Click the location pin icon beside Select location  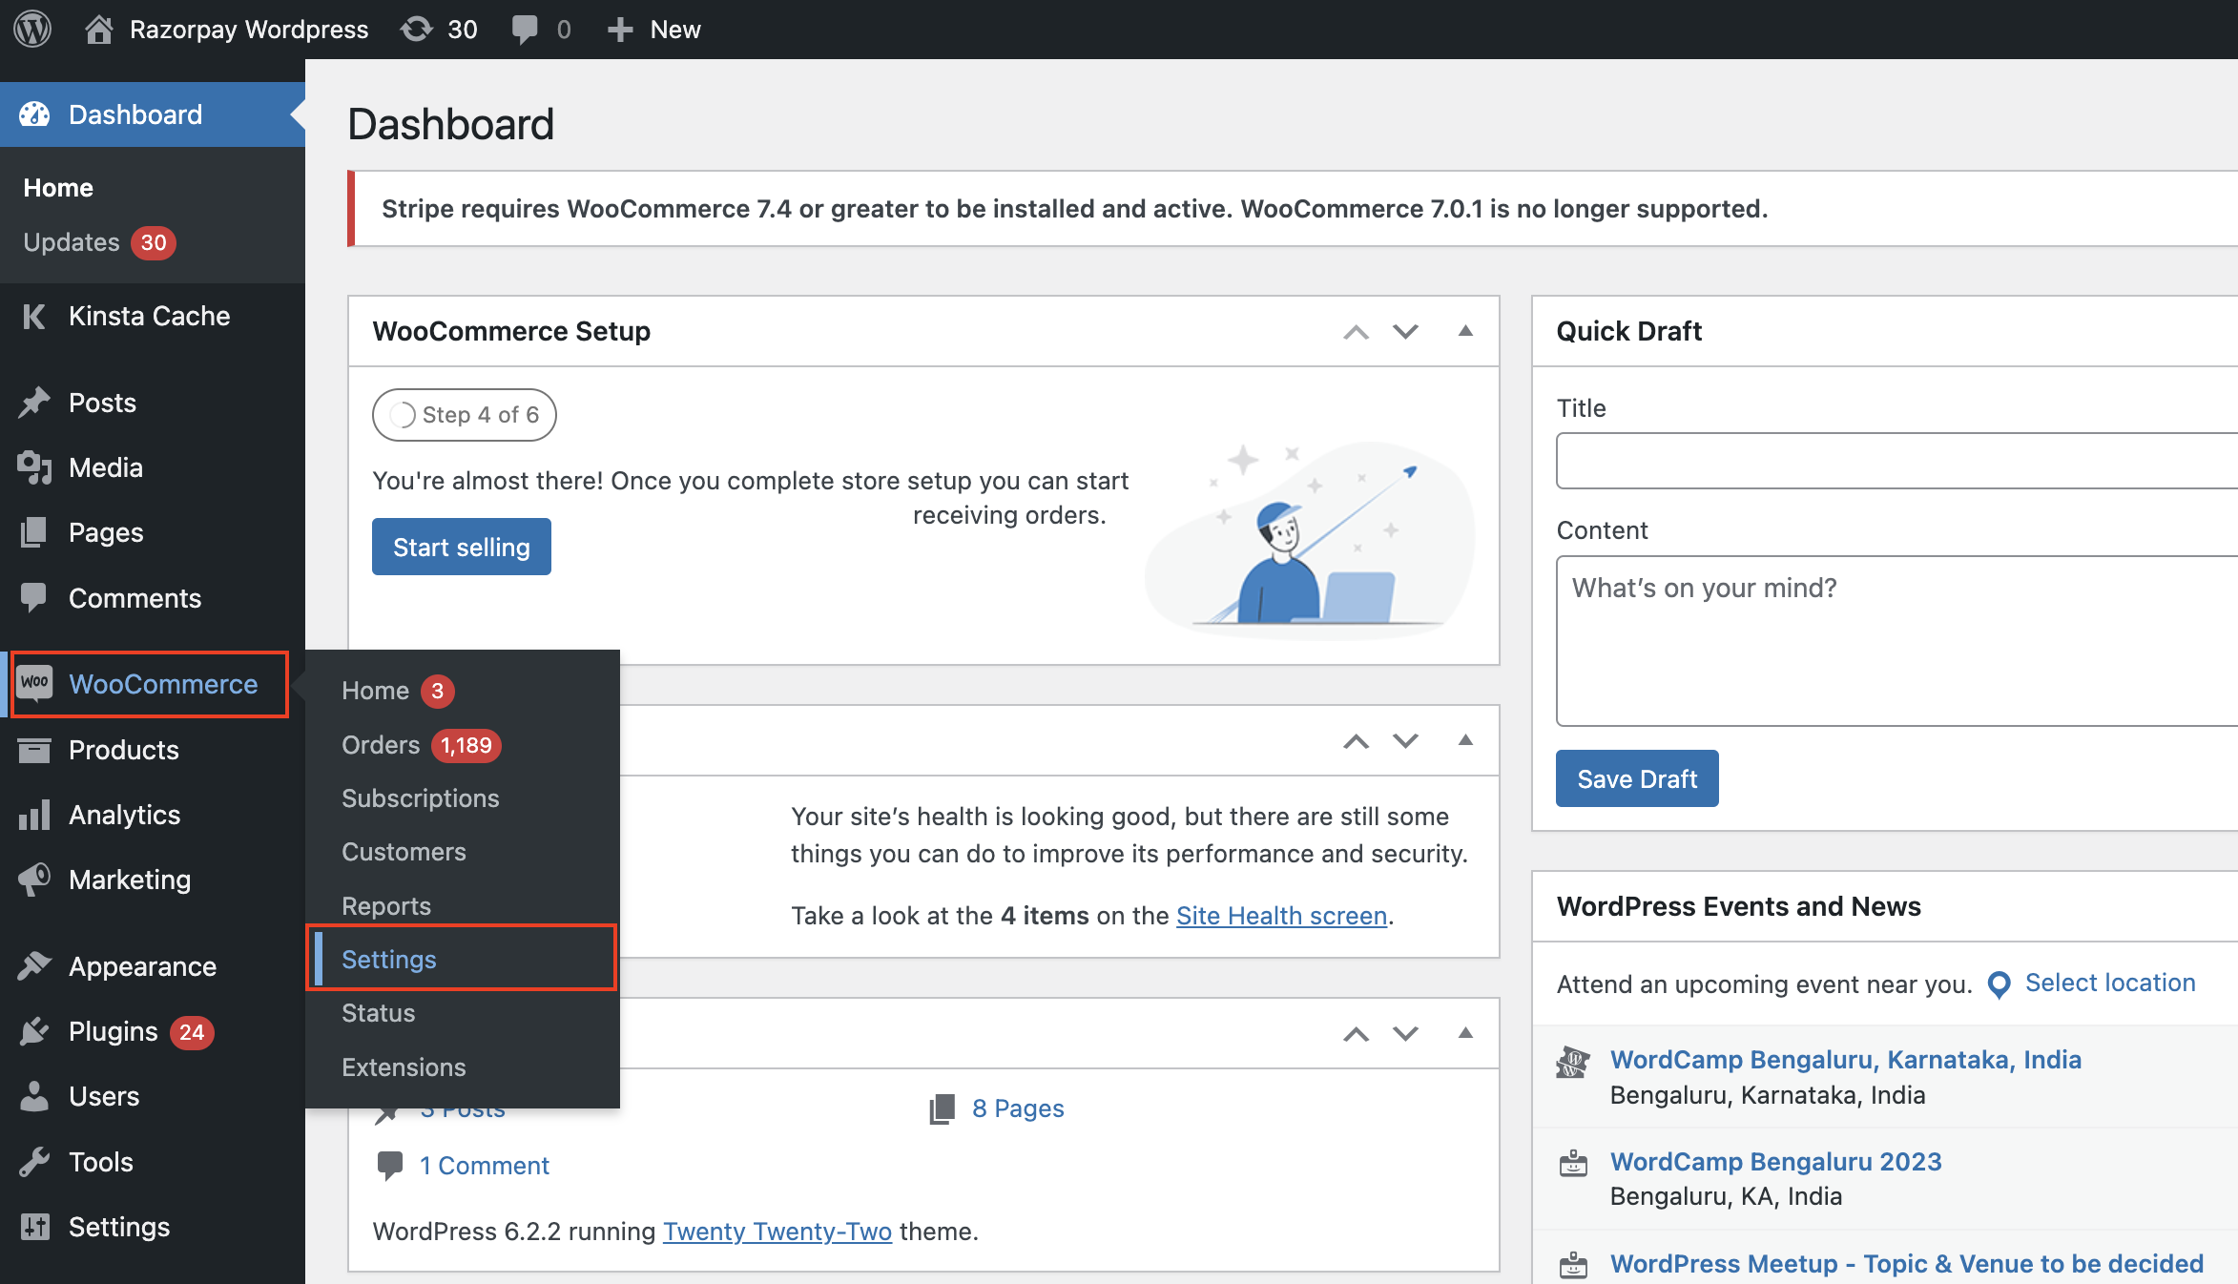[x=2000, y=984]
